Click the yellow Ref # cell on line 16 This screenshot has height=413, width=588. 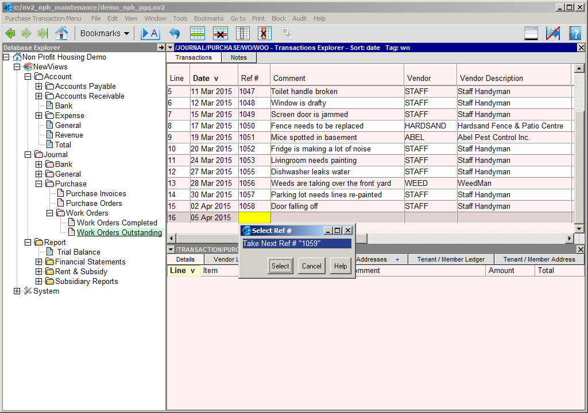click(x=254, y=218)
